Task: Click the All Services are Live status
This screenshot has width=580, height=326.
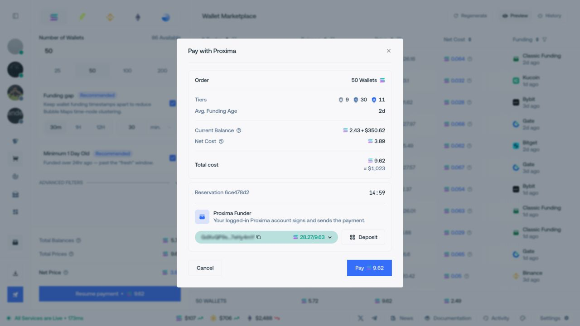Action: tap(45, 318)
